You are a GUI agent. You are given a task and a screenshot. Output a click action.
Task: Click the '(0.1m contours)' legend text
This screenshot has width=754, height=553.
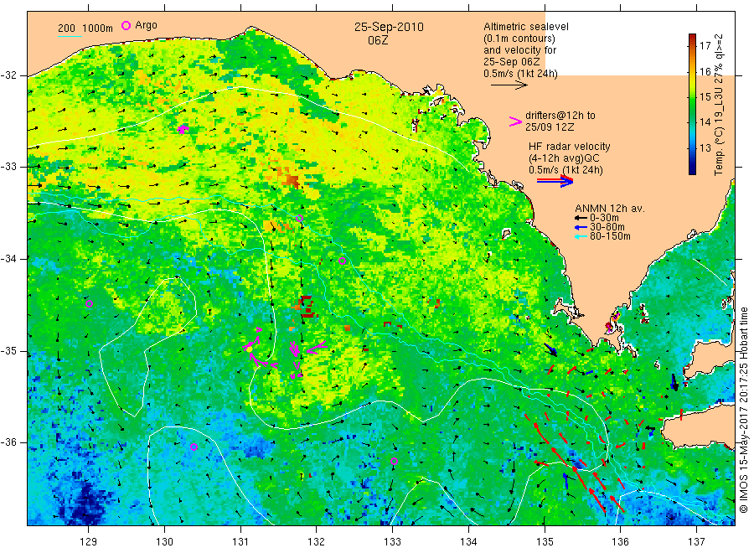point(519,39)
